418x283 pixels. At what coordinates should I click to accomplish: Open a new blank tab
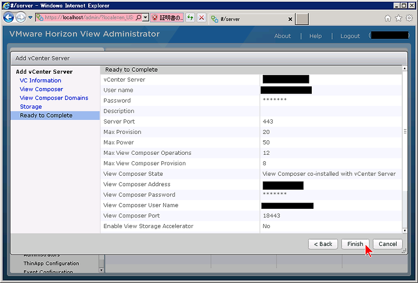[302, 19]
